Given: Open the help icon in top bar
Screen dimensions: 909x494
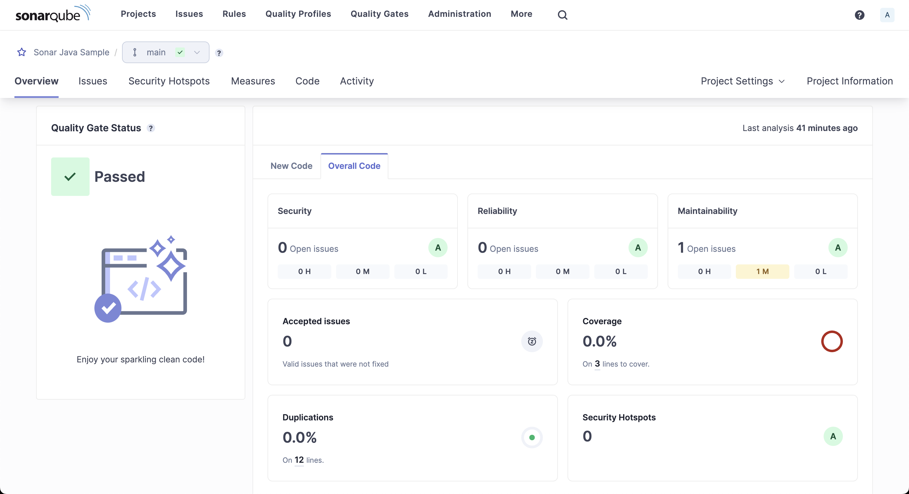Looking at the screenshot, I should pyautogui.click(x=859, y=15).
